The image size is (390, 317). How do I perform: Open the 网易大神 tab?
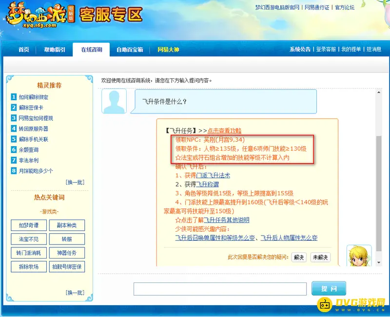click(x=168, y=50)
